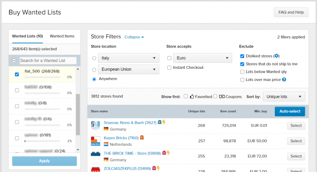Open the Sort by Unique lots dropdown
Image resolution: width=317 pixels, height=172 pixels.
pyautogui.click(x=284, y=96)
